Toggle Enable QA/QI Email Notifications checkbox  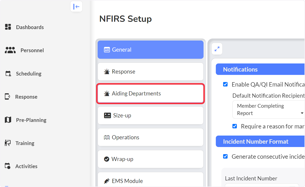pyautogui.click(x=225, y=84)
